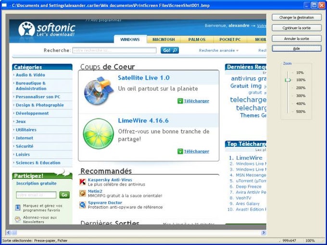Click the Annuler la sortie button

click(x=296, y=39)
